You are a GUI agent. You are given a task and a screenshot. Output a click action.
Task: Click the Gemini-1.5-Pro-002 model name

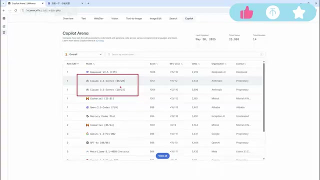(102, 134)
